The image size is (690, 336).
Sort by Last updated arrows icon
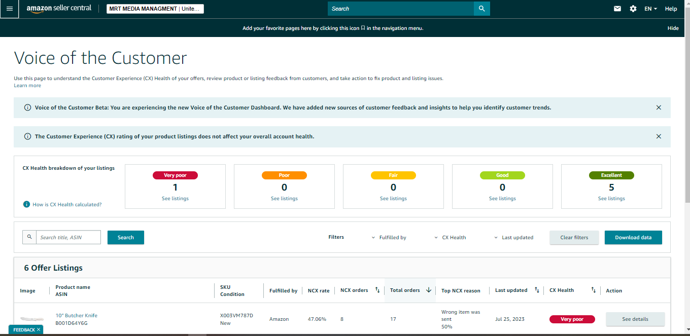coord(537,290)
